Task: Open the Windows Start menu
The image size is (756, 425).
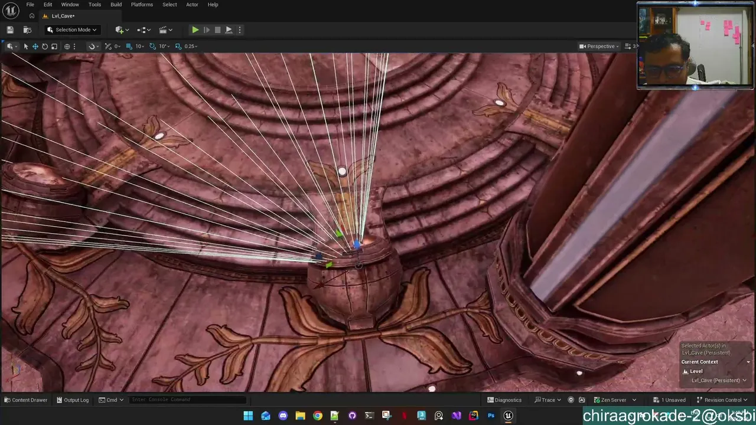Action: (x=248, y=416)
